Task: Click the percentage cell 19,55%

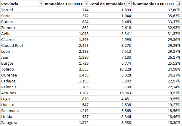Action: [x=156, y=99]
